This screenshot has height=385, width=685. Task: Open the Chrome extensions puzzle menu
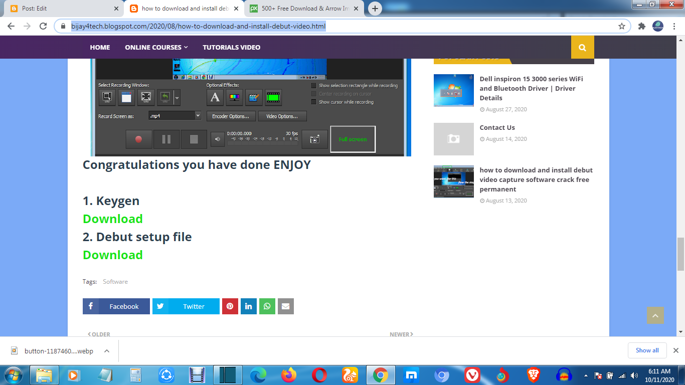[641, 26]
